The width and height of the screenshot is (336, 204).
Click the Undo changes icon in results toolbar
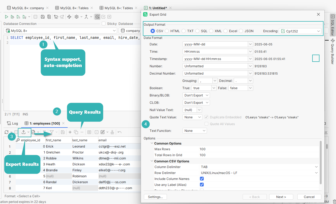click(120, 132)
